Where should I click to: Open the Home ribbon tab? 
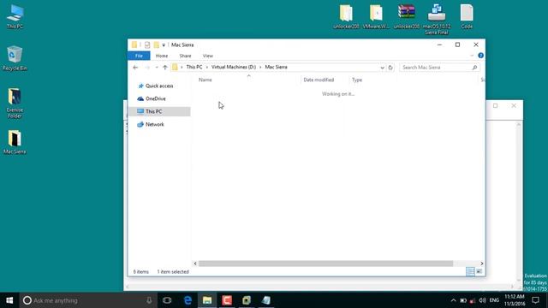coord(162,56)
